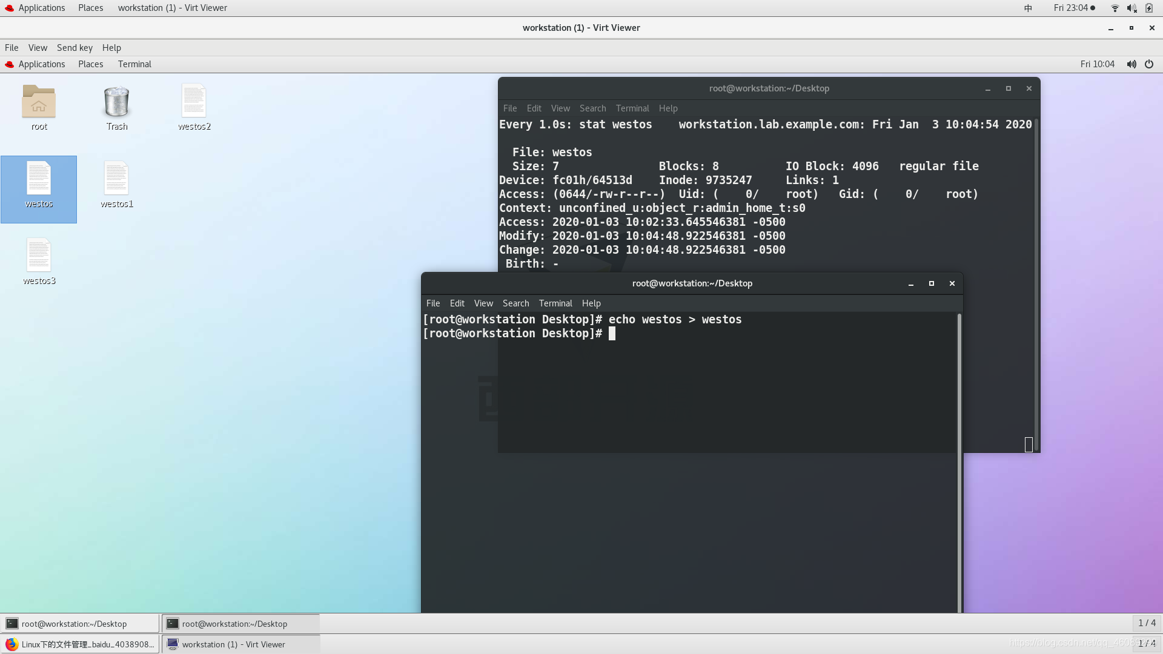Click Red Hat logo in guest panel
The height and width of the screenshot is (654, 1163).
9,64
